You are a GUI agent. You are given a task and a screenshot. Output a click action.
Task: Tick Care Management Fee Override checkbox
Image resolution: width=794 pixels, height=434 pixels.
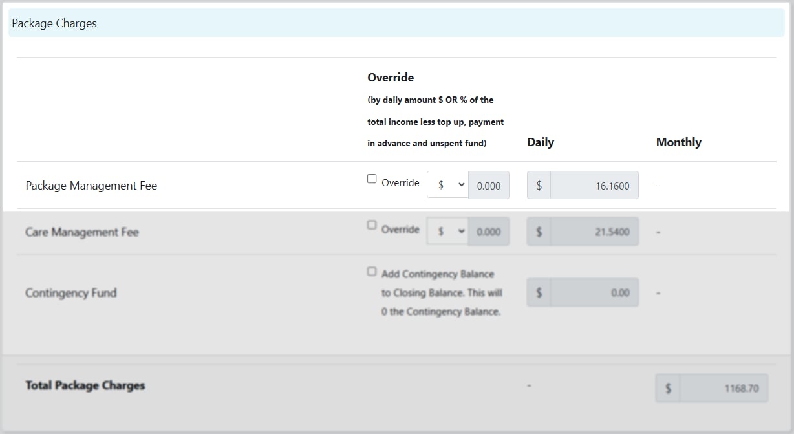(372, 225)
